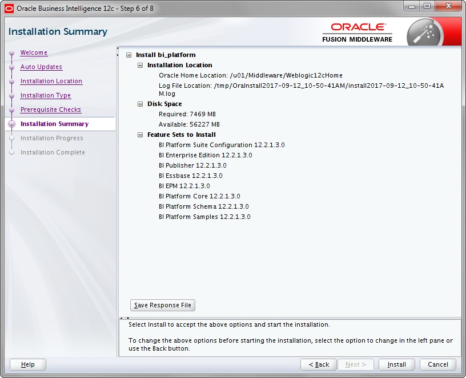466x378 pixels.
Task: Select BI Platform Suite Configuration 12.2.1.3.0
Action: click(222, 145)
